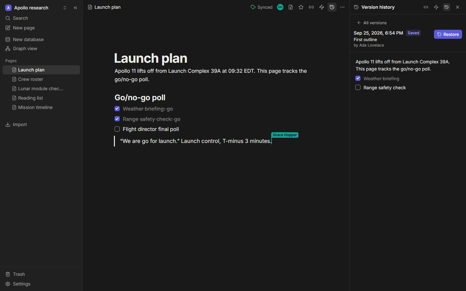Open the Graph view
This screenshot has width=466, height=291.
(41, 48)
